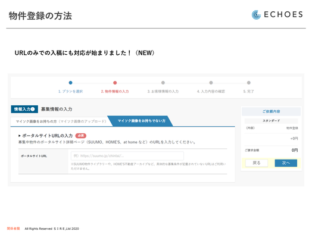312x234 pixels.
Task: Click the スタンダード plan label
Action: [271, 121]
